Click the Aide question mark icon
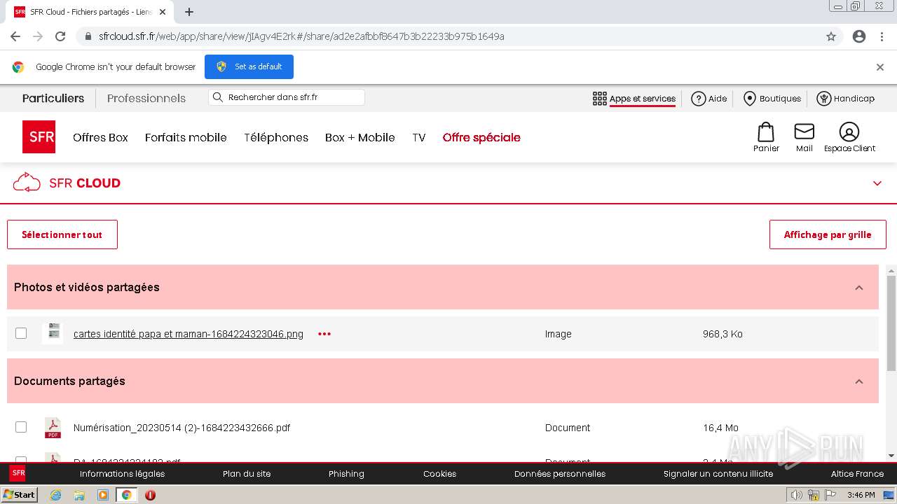This screenshot has height=504, width=897. click(x=698, y=99)
